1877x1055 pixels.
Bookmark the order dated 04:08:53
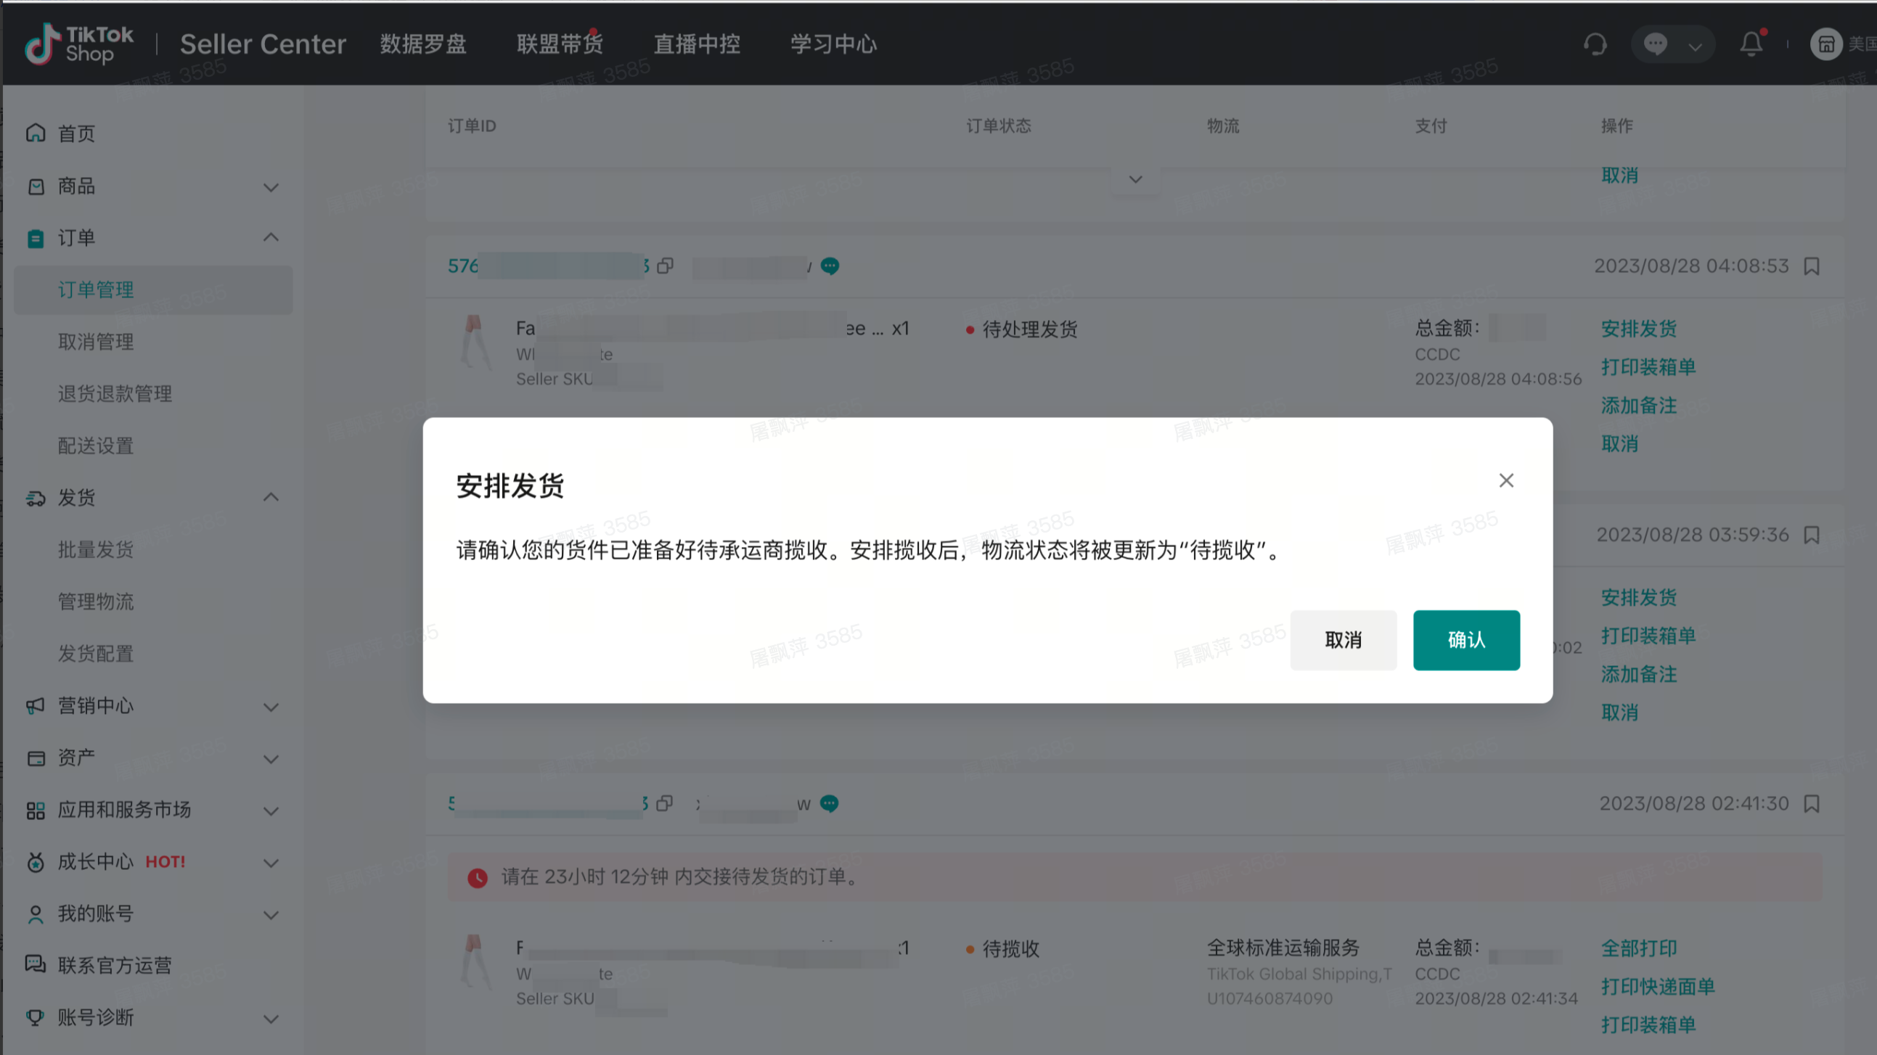tap(1812, 266)
